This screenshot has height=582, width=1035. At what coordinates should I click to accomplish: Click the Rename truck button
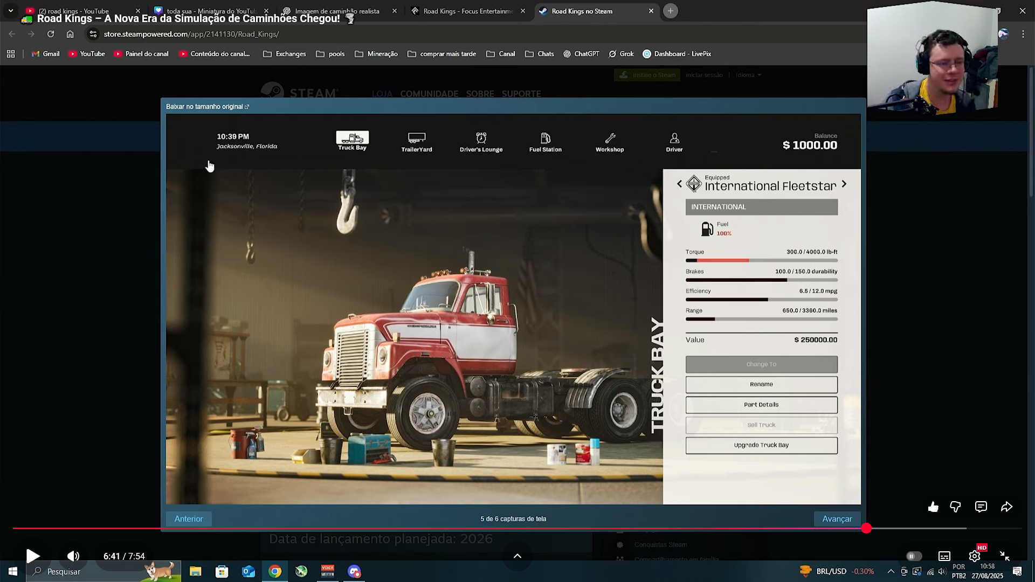tap(762, 385)
